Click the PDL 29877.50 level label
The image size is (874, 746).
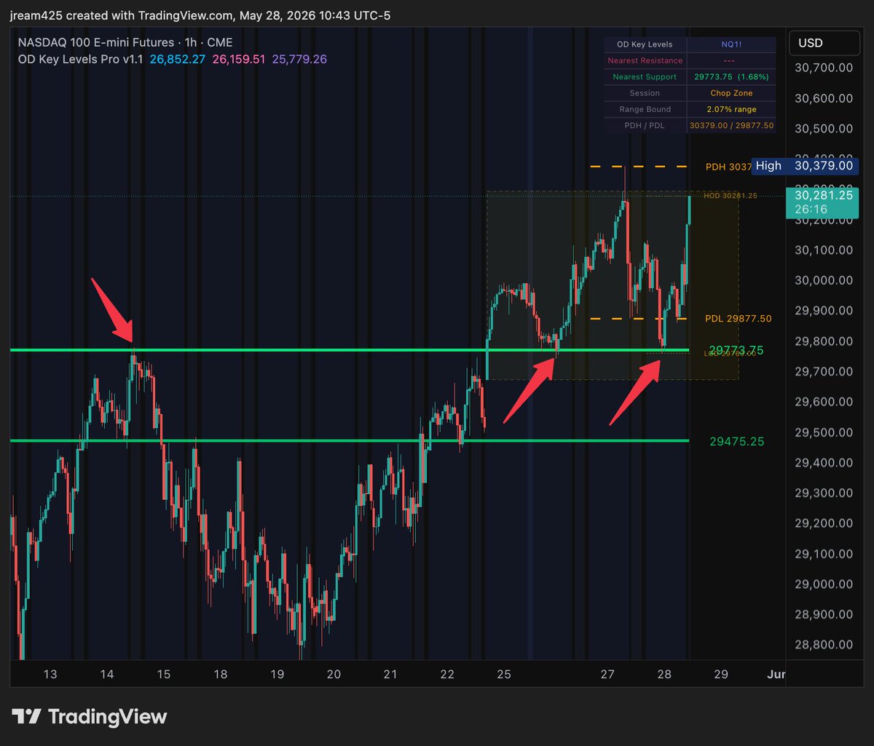pyautogui.click(x=738, y=319)
